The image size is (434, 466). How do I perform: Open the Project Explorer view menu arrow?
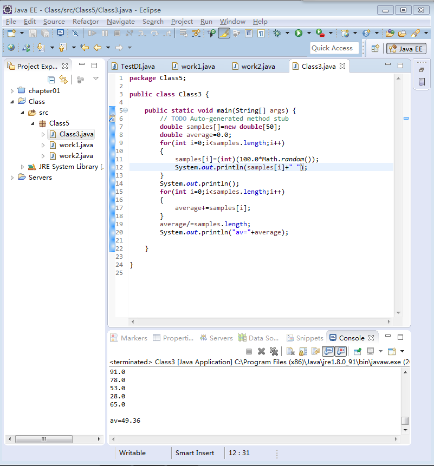tap(96, 78)
